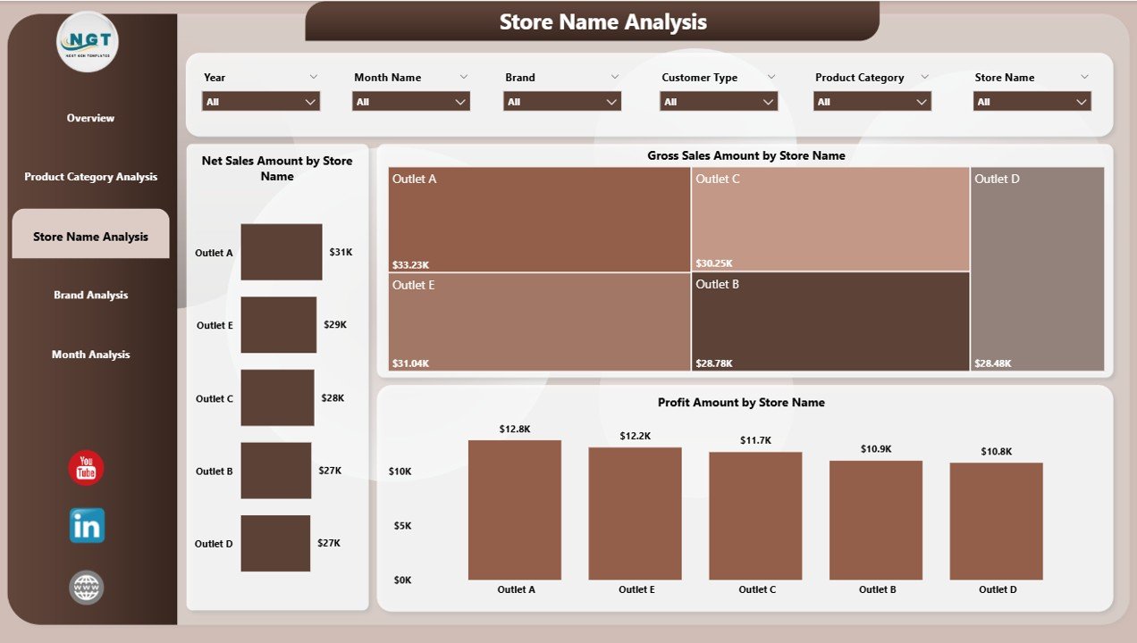Image resolution: width=1137 pixels, height=643 pixels.
Task: Click Outlet D block in treemap
Action: tap(1037, 268)
